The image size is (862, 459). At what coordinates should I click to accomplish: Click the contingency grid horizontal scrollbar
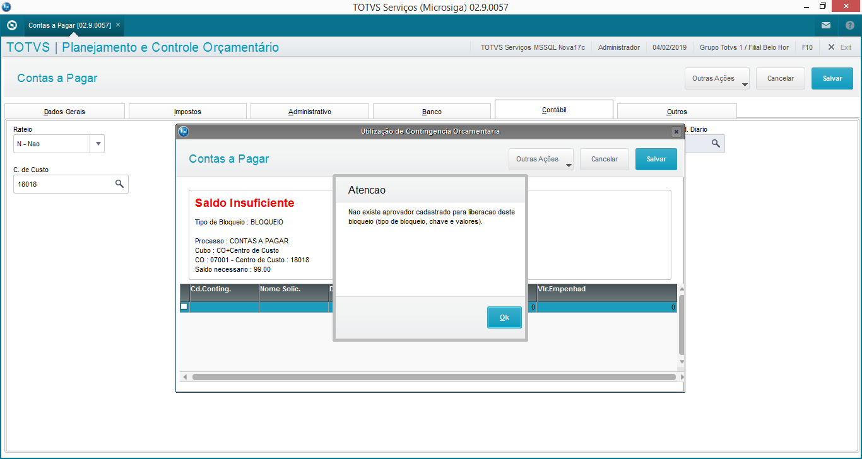[434, 377]
